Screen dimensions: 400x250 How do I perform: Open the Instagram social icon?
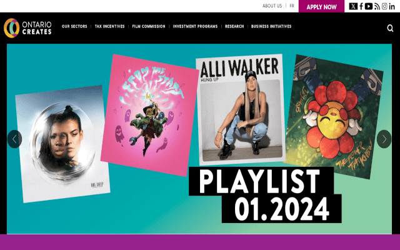click(x=384, y=6)
